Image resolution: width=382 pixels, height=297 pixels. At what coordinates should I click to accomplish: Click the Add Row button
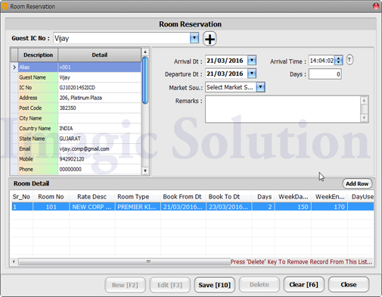click(357, 183)
